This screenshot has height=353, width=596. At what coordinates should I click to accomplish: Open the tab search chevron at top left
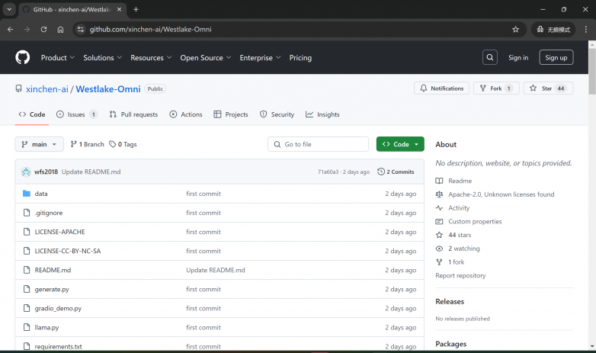pyautogui.click(x=9, y=9)
